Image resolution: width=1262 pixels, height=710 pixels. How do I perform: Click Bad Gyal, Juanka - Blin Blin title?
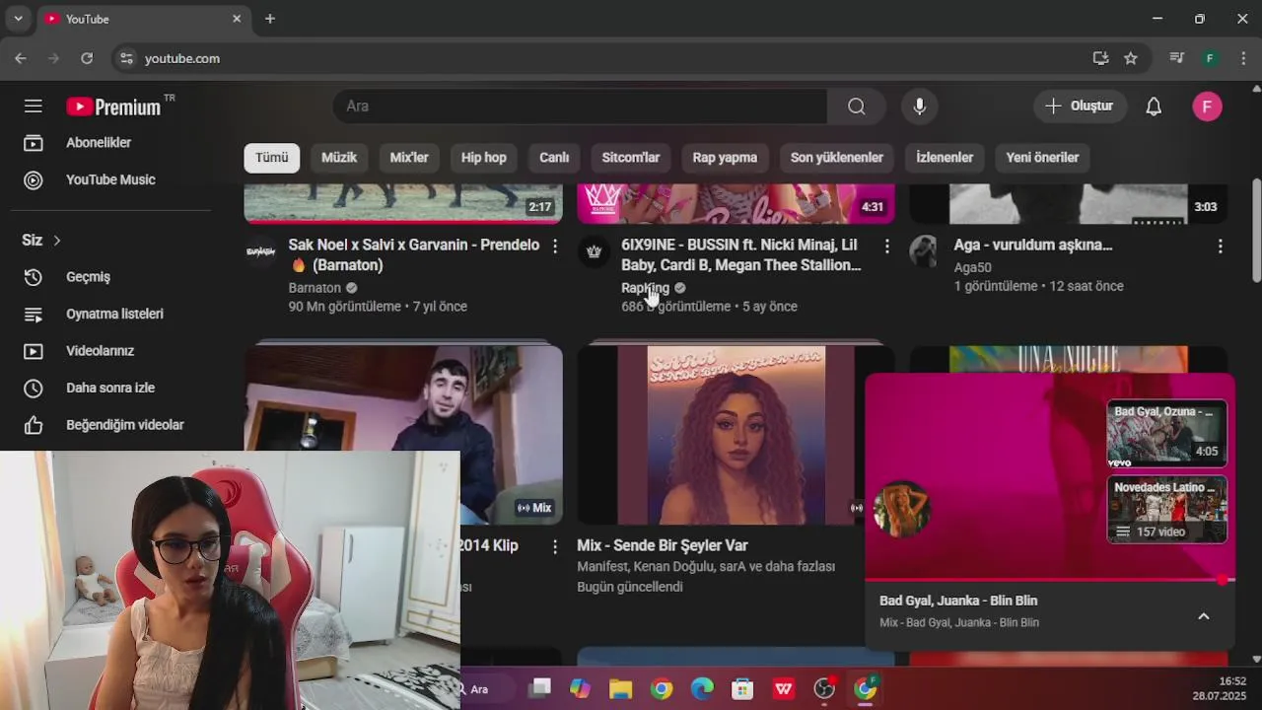[x=958, y=601]
